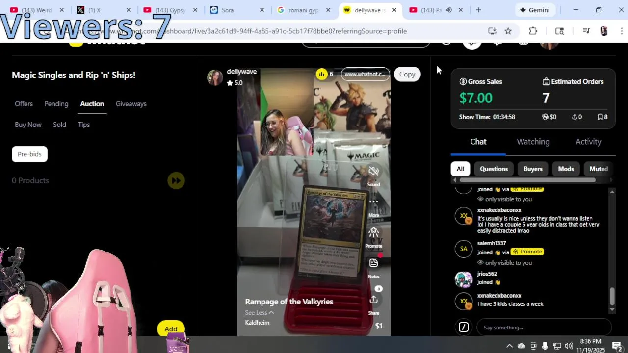Image resolution: width=628 pixels, height=353 pixels.
Task: Click the Share icon on the video
Action: 373,300
